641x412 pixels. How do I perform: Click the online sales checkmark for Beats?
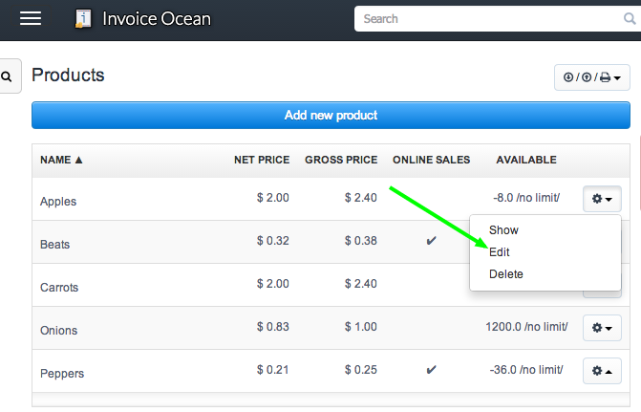tap(431, 241)
